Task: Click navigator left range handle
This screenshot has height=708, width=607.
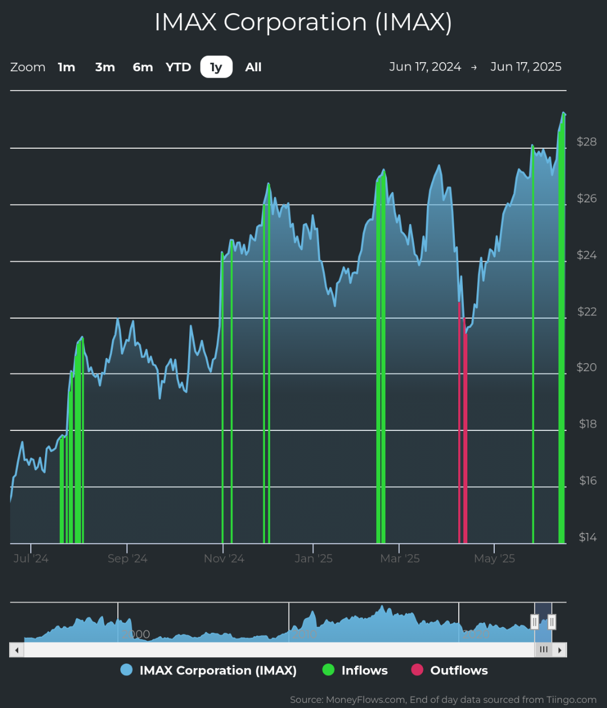Action: click(x=535, y=621)
